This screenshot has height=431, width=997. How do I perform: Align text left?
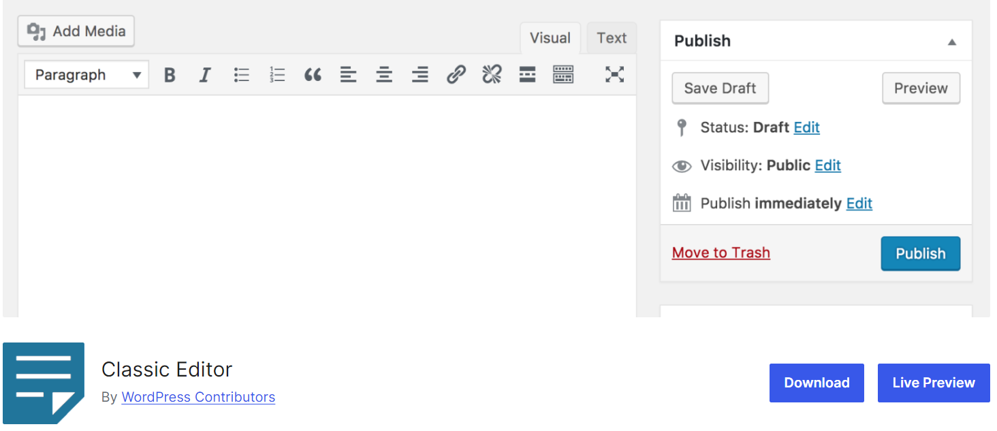click(x=349, y=75)
